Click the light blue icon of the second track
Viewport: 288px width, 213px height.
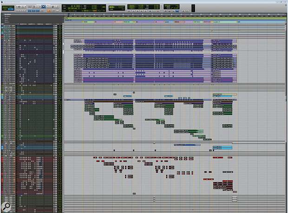[x=2, y=28]
